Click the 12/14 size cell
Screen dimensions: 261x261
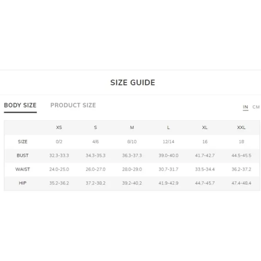tap(168, 142)
